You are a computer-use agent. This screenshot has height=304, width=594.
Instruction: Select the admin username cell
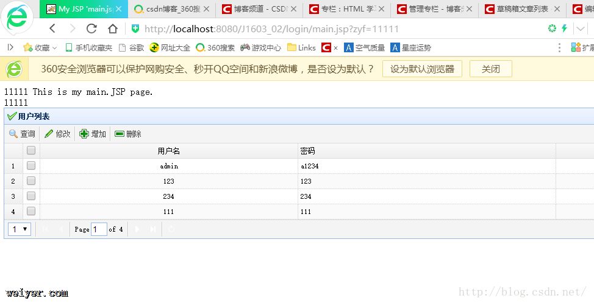tap(169, 166)
